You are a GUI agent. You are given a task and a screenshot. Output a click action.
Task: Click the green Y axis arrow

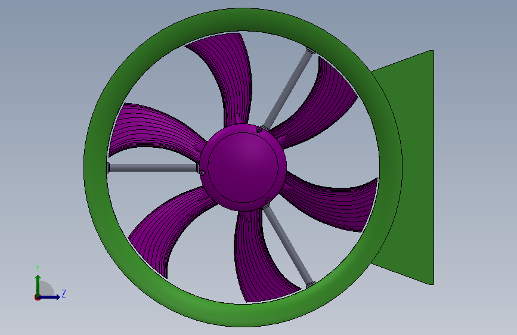[38, 285]
